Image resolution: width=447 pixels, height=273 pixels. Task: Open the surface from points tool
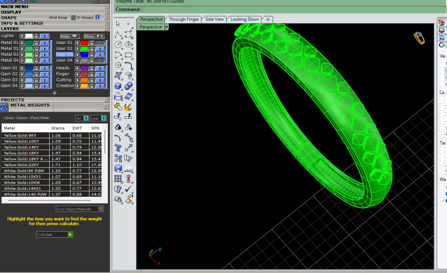pos(118,76)
